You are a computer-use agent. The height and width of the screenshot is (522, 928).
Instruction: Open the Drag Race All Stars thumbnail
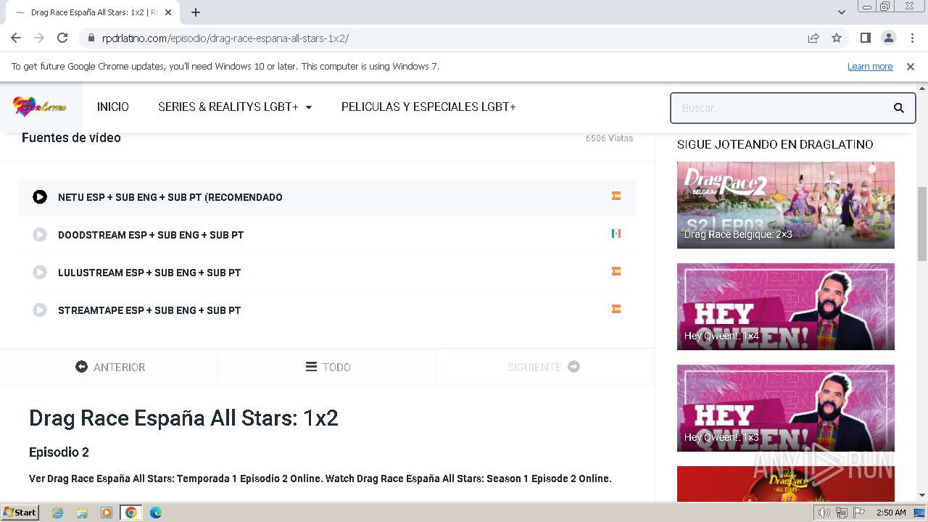(786, 483)
